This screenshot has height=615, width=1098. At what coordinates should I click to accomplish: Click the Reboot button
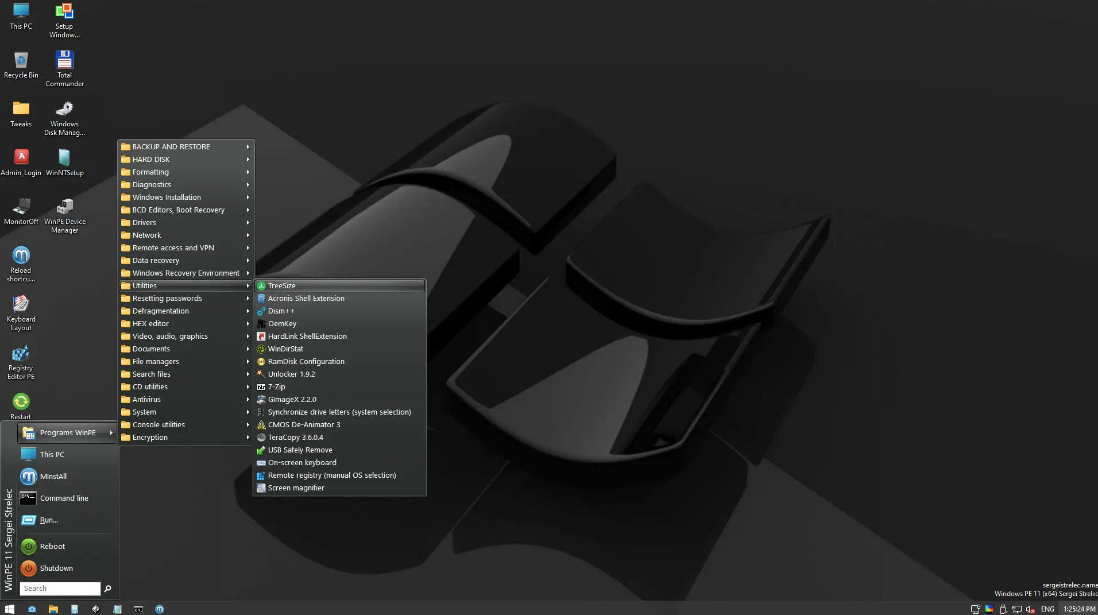67,546
